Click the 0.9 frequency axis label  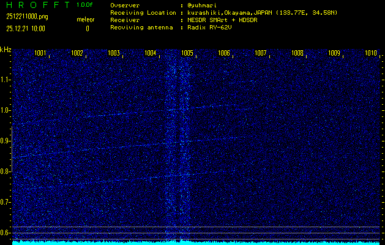(6, 141)
